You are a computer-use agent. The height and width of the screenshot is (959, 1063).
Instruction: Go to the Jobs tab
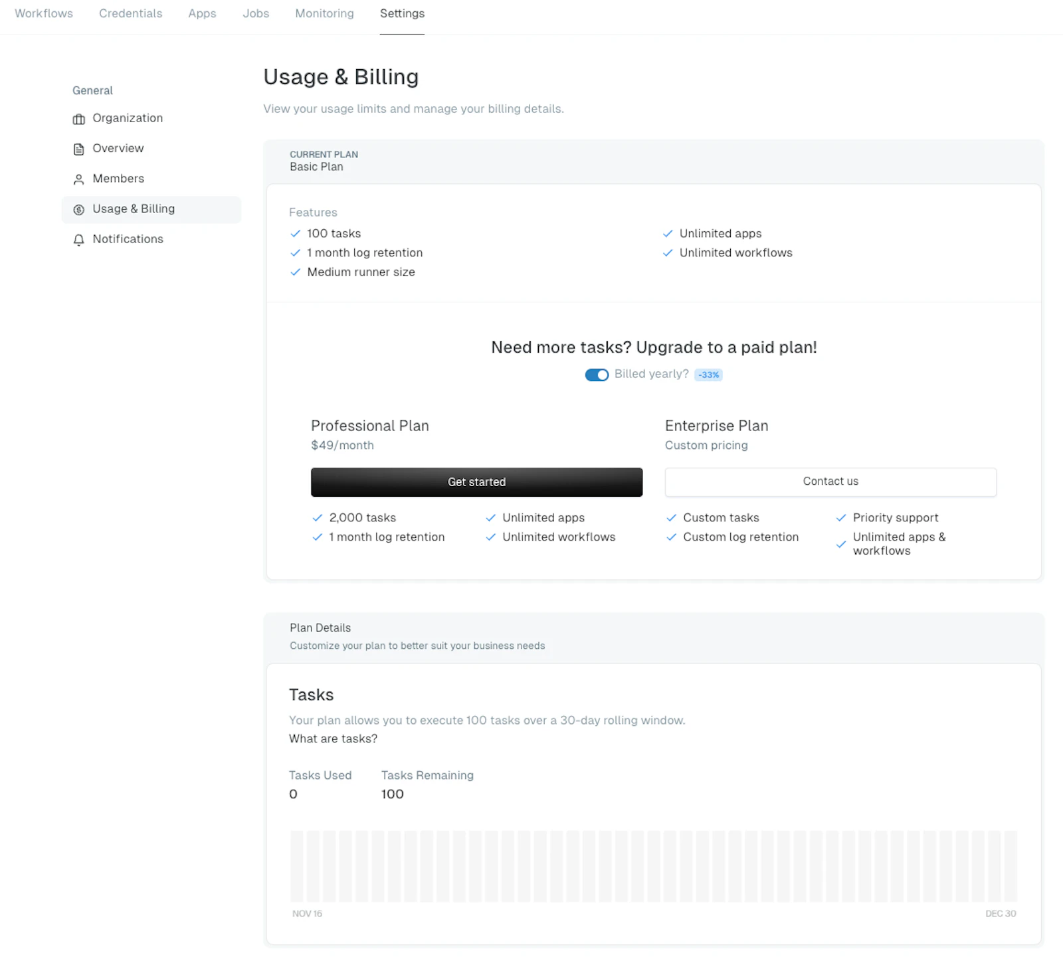(x=256, y=13)
